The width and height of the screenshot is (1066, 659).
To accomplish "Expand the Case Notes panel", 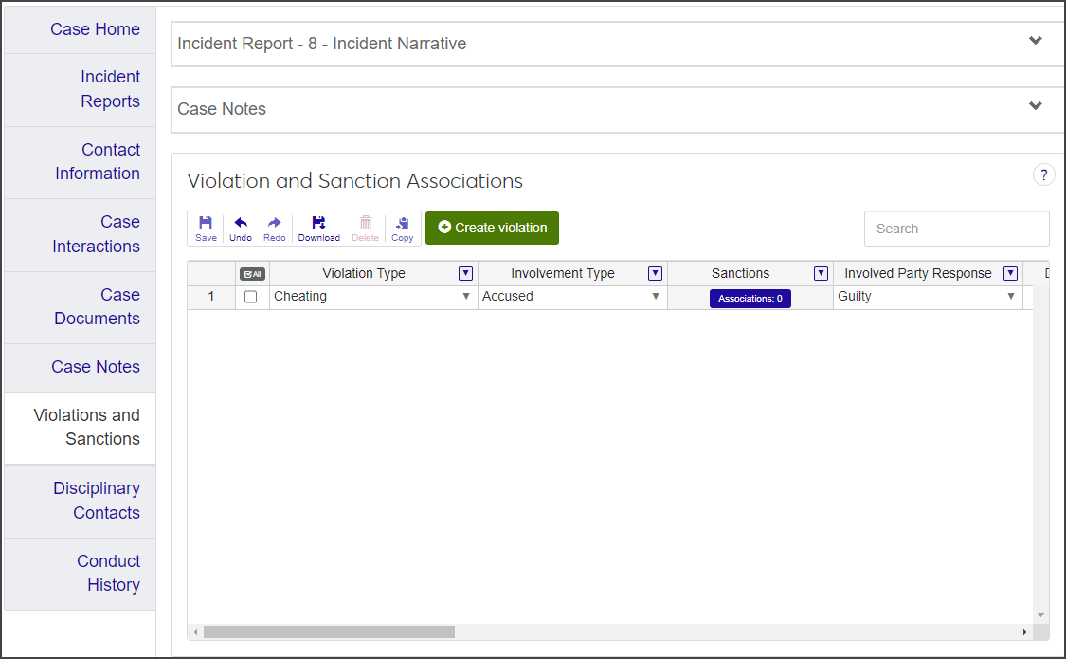I will pyautogui.click(x=1036, y=106).
